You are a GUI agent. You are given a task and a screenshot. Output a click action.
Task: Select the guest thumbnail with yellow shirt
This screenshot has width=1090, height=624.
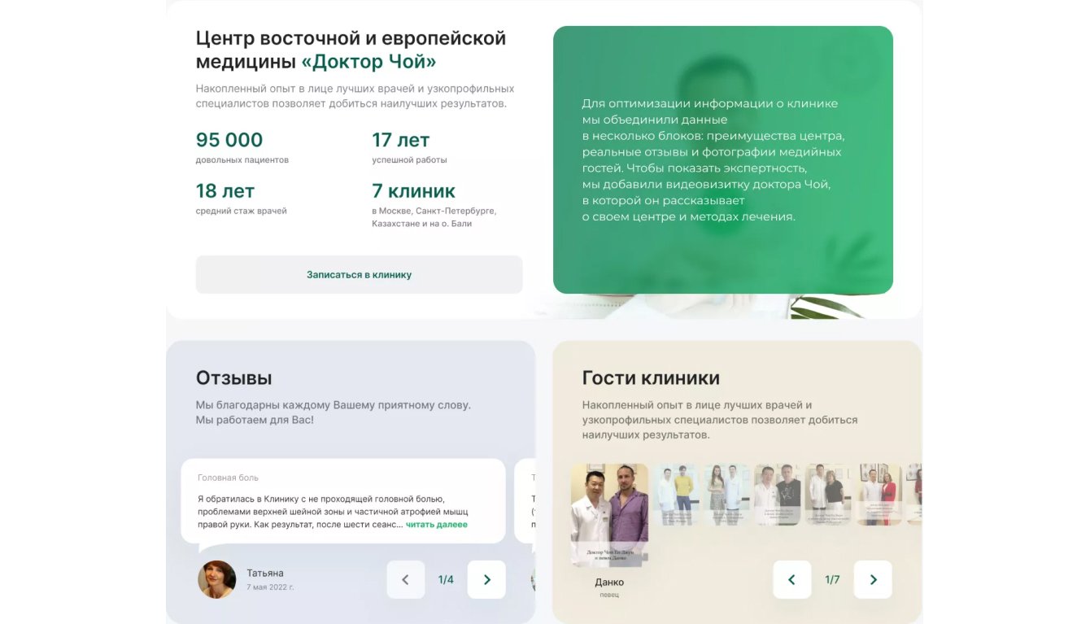click(677, 494)
